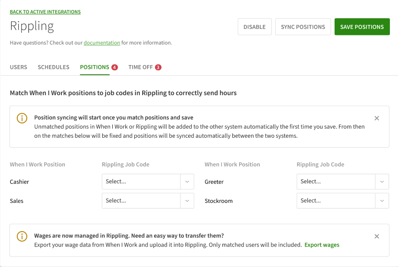Open the Schedules tab

pos(53,67)
